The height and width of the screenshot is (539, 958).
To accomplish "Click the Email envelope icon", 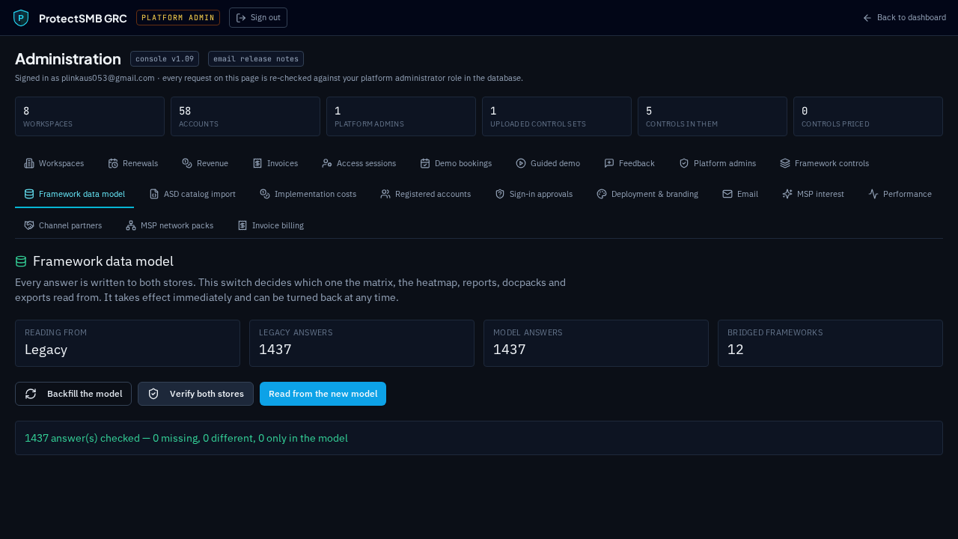I will 727,194.
